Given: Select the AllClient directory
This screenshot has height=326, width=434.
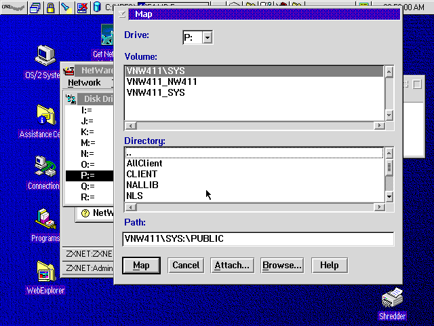Looking at the screenshot, I should [254, 163].
